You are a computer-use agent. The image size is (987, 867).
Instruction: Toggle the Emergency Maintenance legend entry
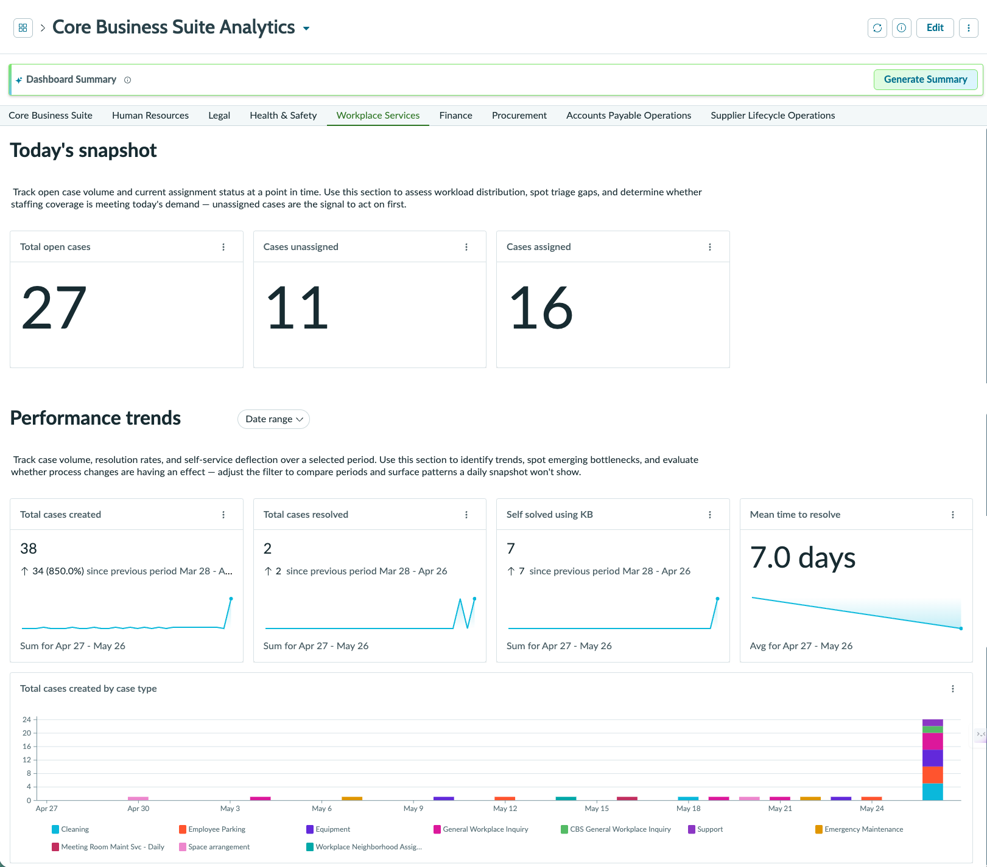[x=859, y=829]
